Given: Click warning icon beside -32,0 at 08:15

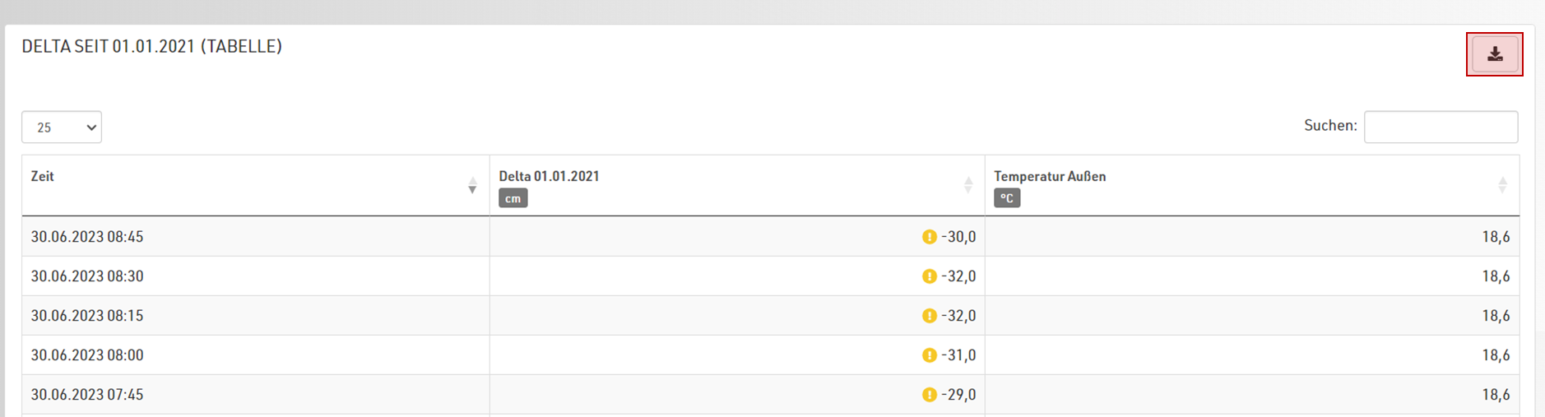Looking at the screenshot, I should coord(930,316).
